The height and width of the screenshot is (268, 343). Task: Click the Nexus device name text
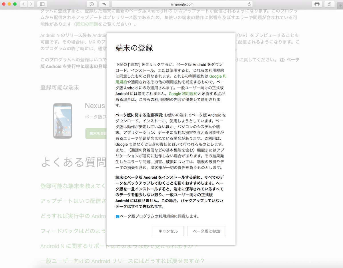tap(95, 106)
